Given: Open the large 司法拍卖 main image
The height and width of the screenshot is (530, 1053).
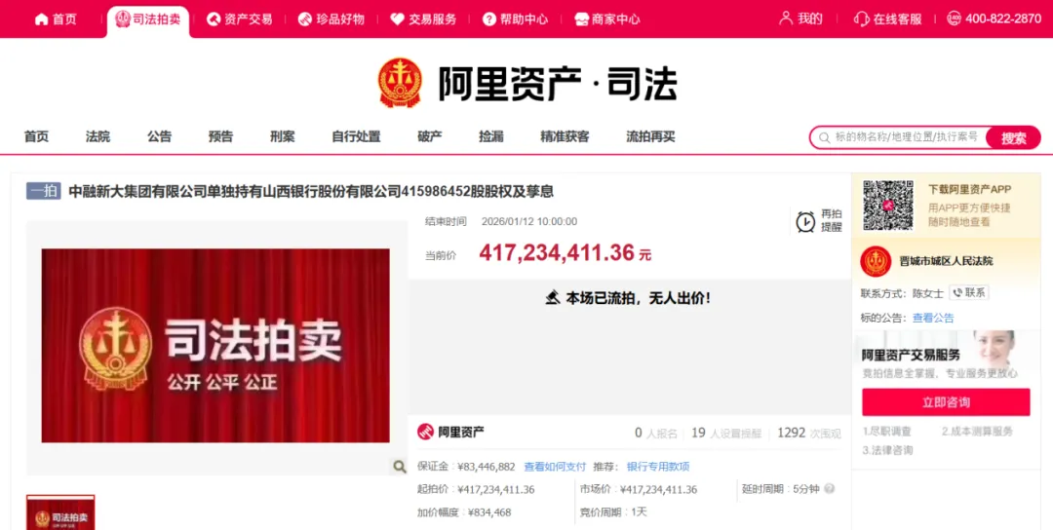Looking at the screenshot, I should click(x=215, y=346).
